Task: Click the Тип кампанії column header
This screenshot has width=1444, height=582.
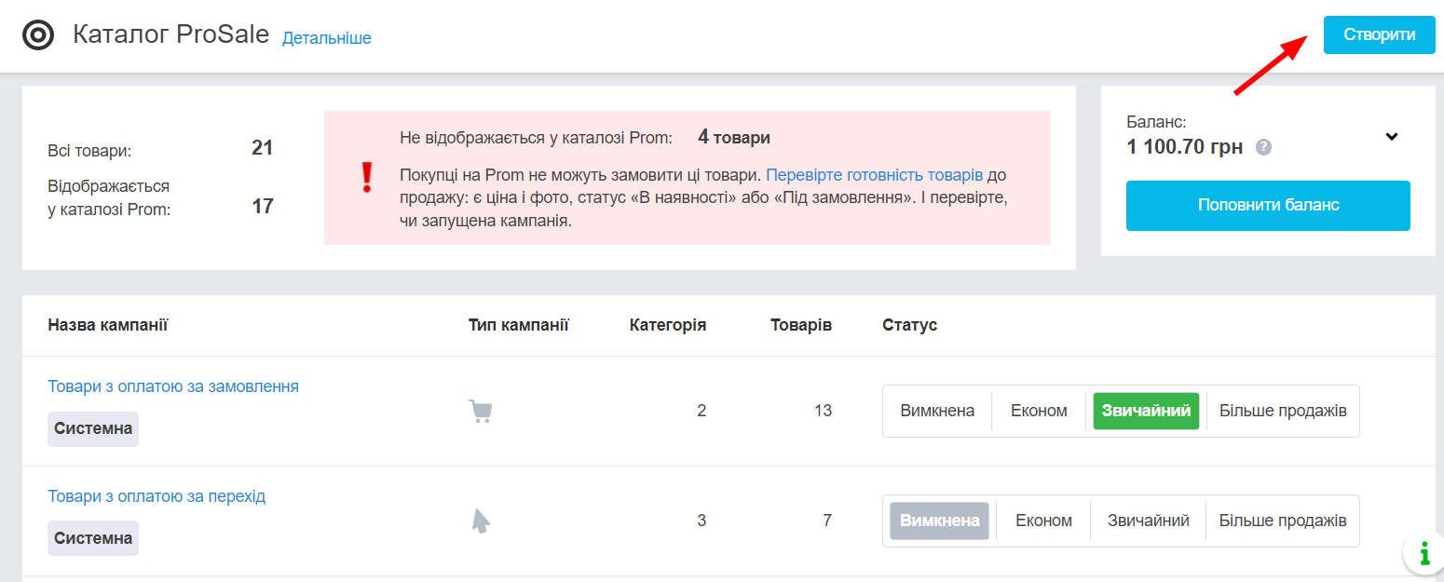Action: click(x=519, y=325)
